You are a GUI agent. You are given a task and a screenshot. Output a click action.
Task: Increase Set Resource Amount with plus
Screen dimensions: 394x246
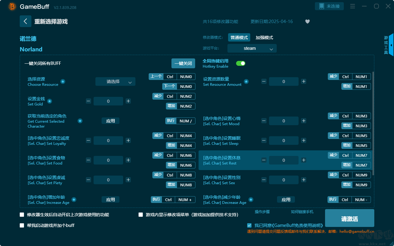point(304,81)
